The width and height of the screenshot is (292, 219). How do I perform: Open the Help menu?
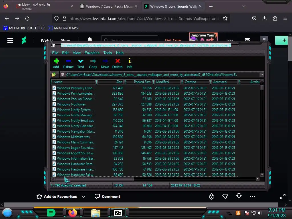tap(120, 53)
